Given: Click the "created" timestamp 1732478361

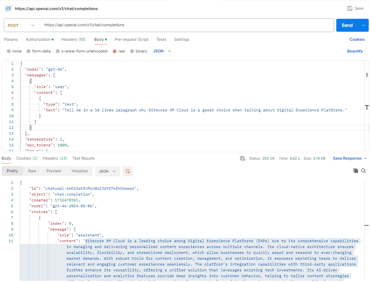Looking at the screenshot, I should click(66, 200).
